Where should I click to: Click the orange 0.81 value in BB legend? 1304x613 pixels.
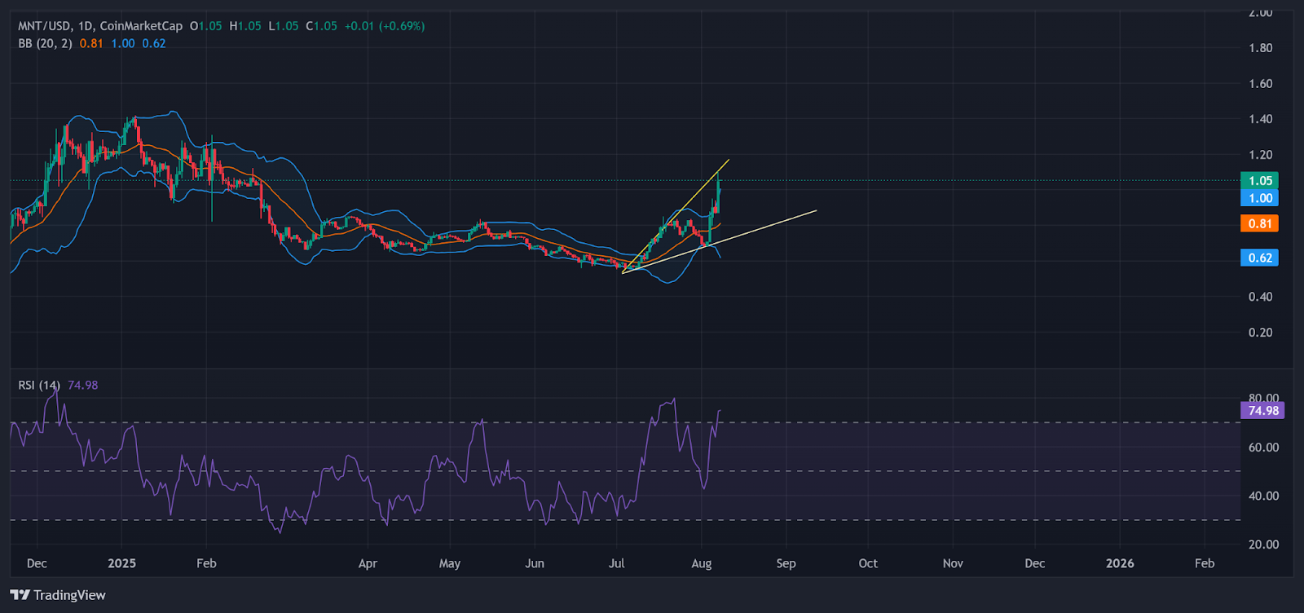tap(91, 43)
